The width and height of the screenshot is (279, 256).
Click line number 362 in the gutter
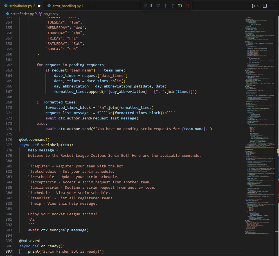pos(9,65)
